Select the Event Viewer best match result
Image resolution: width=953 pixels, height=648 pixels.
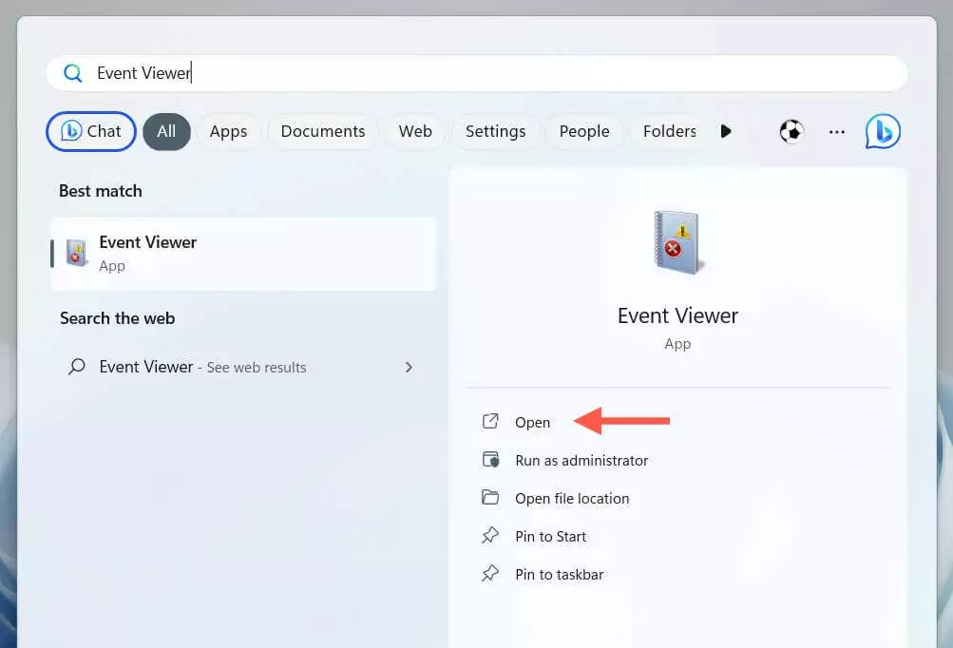(243, 254)
